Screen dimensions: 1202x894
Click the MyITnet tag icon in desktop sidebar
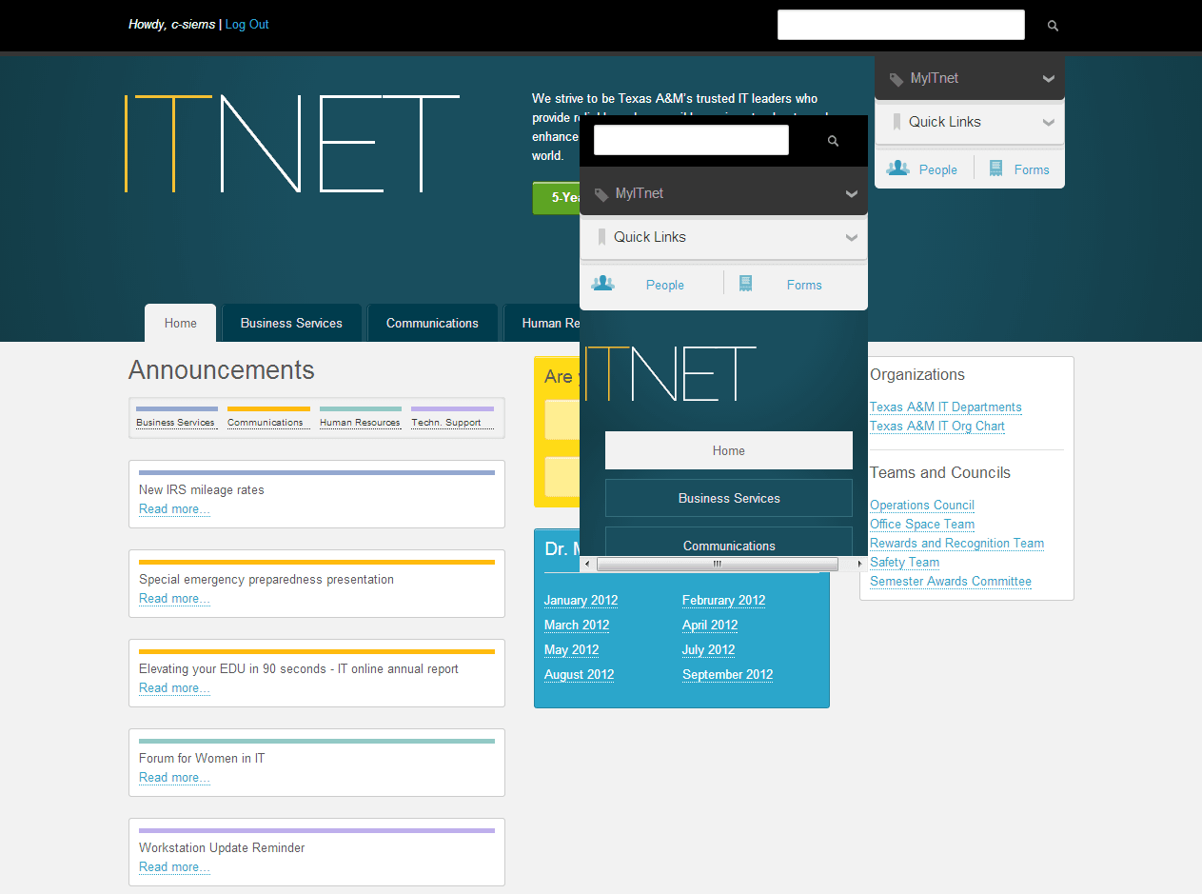click(896, 79)
